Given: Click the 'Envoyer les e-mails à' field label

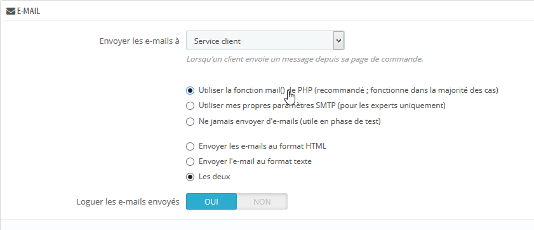Looking at the screenshot, I should 139,41.
